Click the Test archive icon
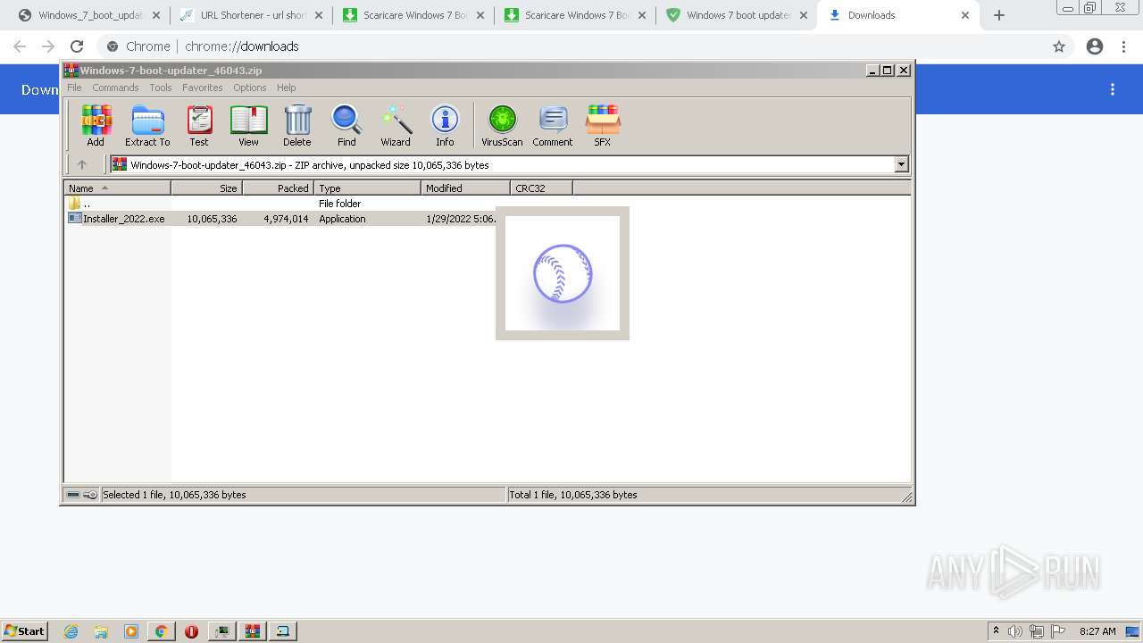Screen dimensions: 1143x643 tap(198, 125)
